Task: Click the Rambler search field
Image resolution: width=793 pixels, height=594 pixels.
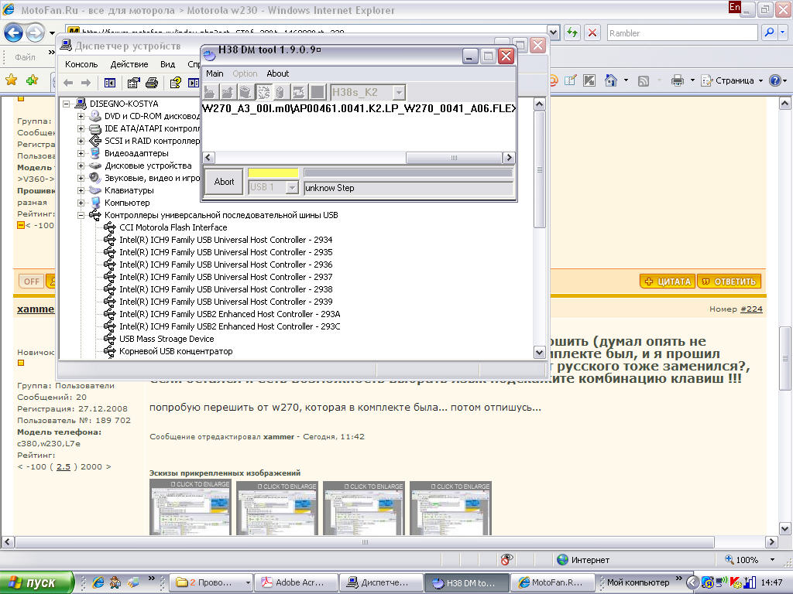Action: (x=681, y=33)
